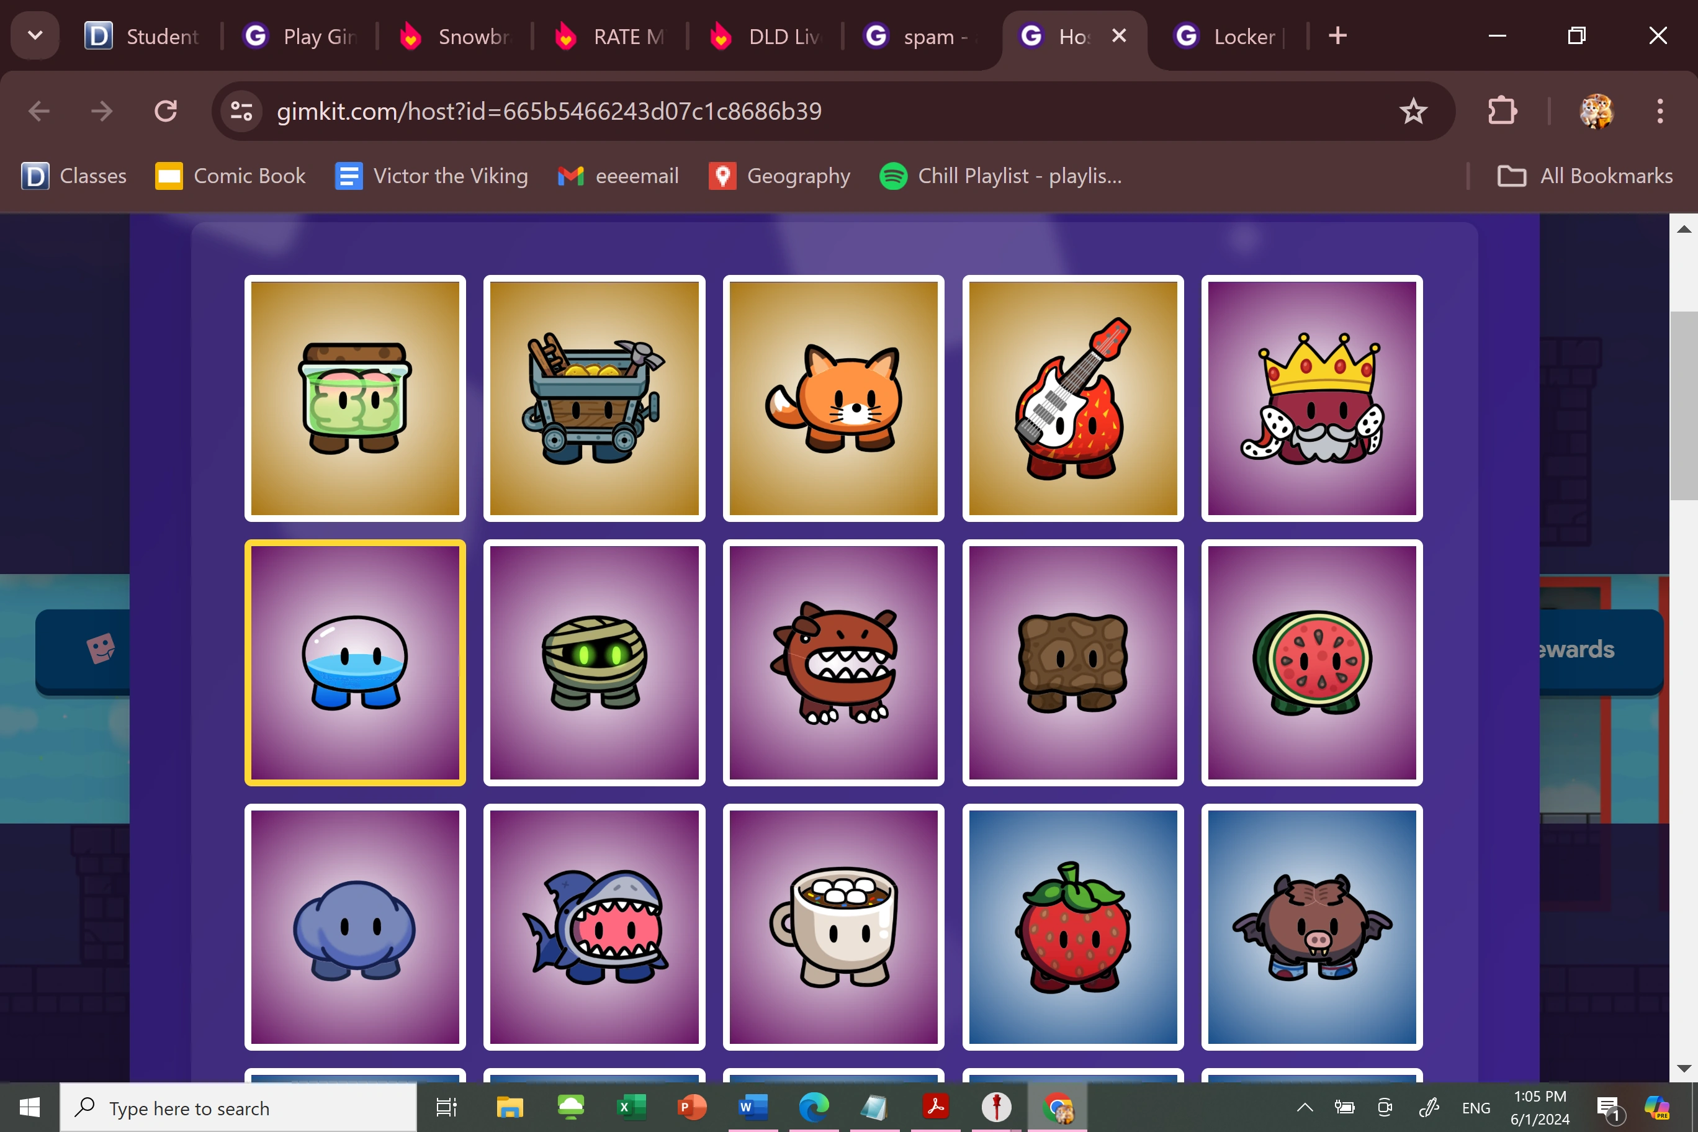The height and width of the screenshot is (1132, 1698).
Task: Open the tab search dropdown
Action: (x=35, y=35)
